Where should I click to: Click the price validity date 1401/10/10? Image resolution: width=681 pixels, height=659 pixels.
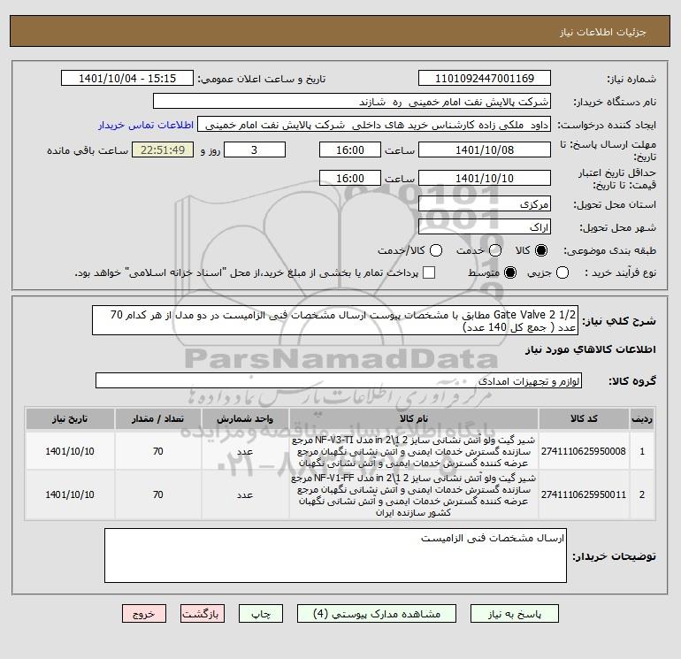(x=485, y=178)
